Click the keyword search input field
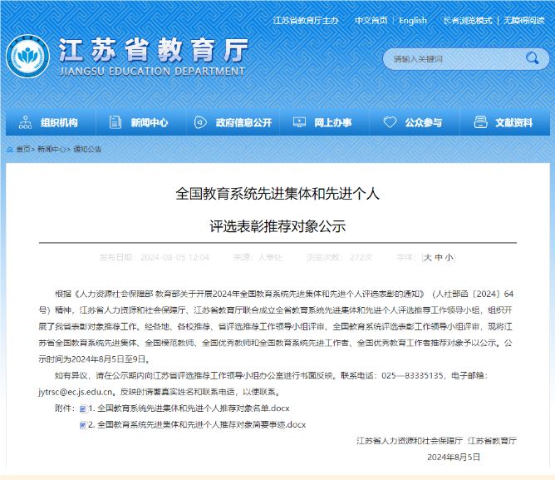Screen dimensions: 555x480 453,59
